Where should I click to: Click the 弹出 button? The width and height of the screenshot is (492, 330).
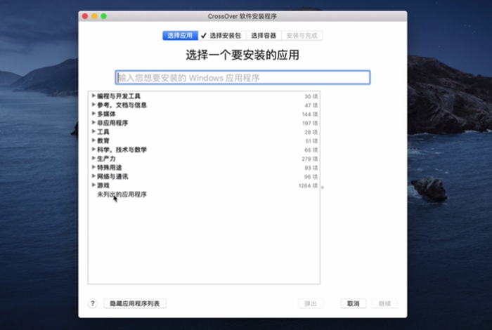[x=311, y=303]
